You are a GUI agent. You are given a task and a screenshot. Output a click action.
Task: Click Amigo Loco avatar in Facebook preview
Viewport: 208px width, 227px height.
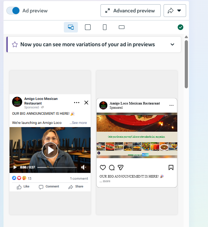tap(17, 102)
